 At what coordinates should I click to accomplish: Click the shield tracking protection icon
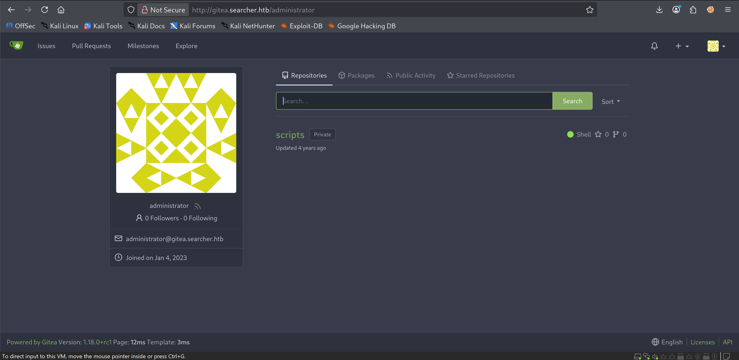131,10
